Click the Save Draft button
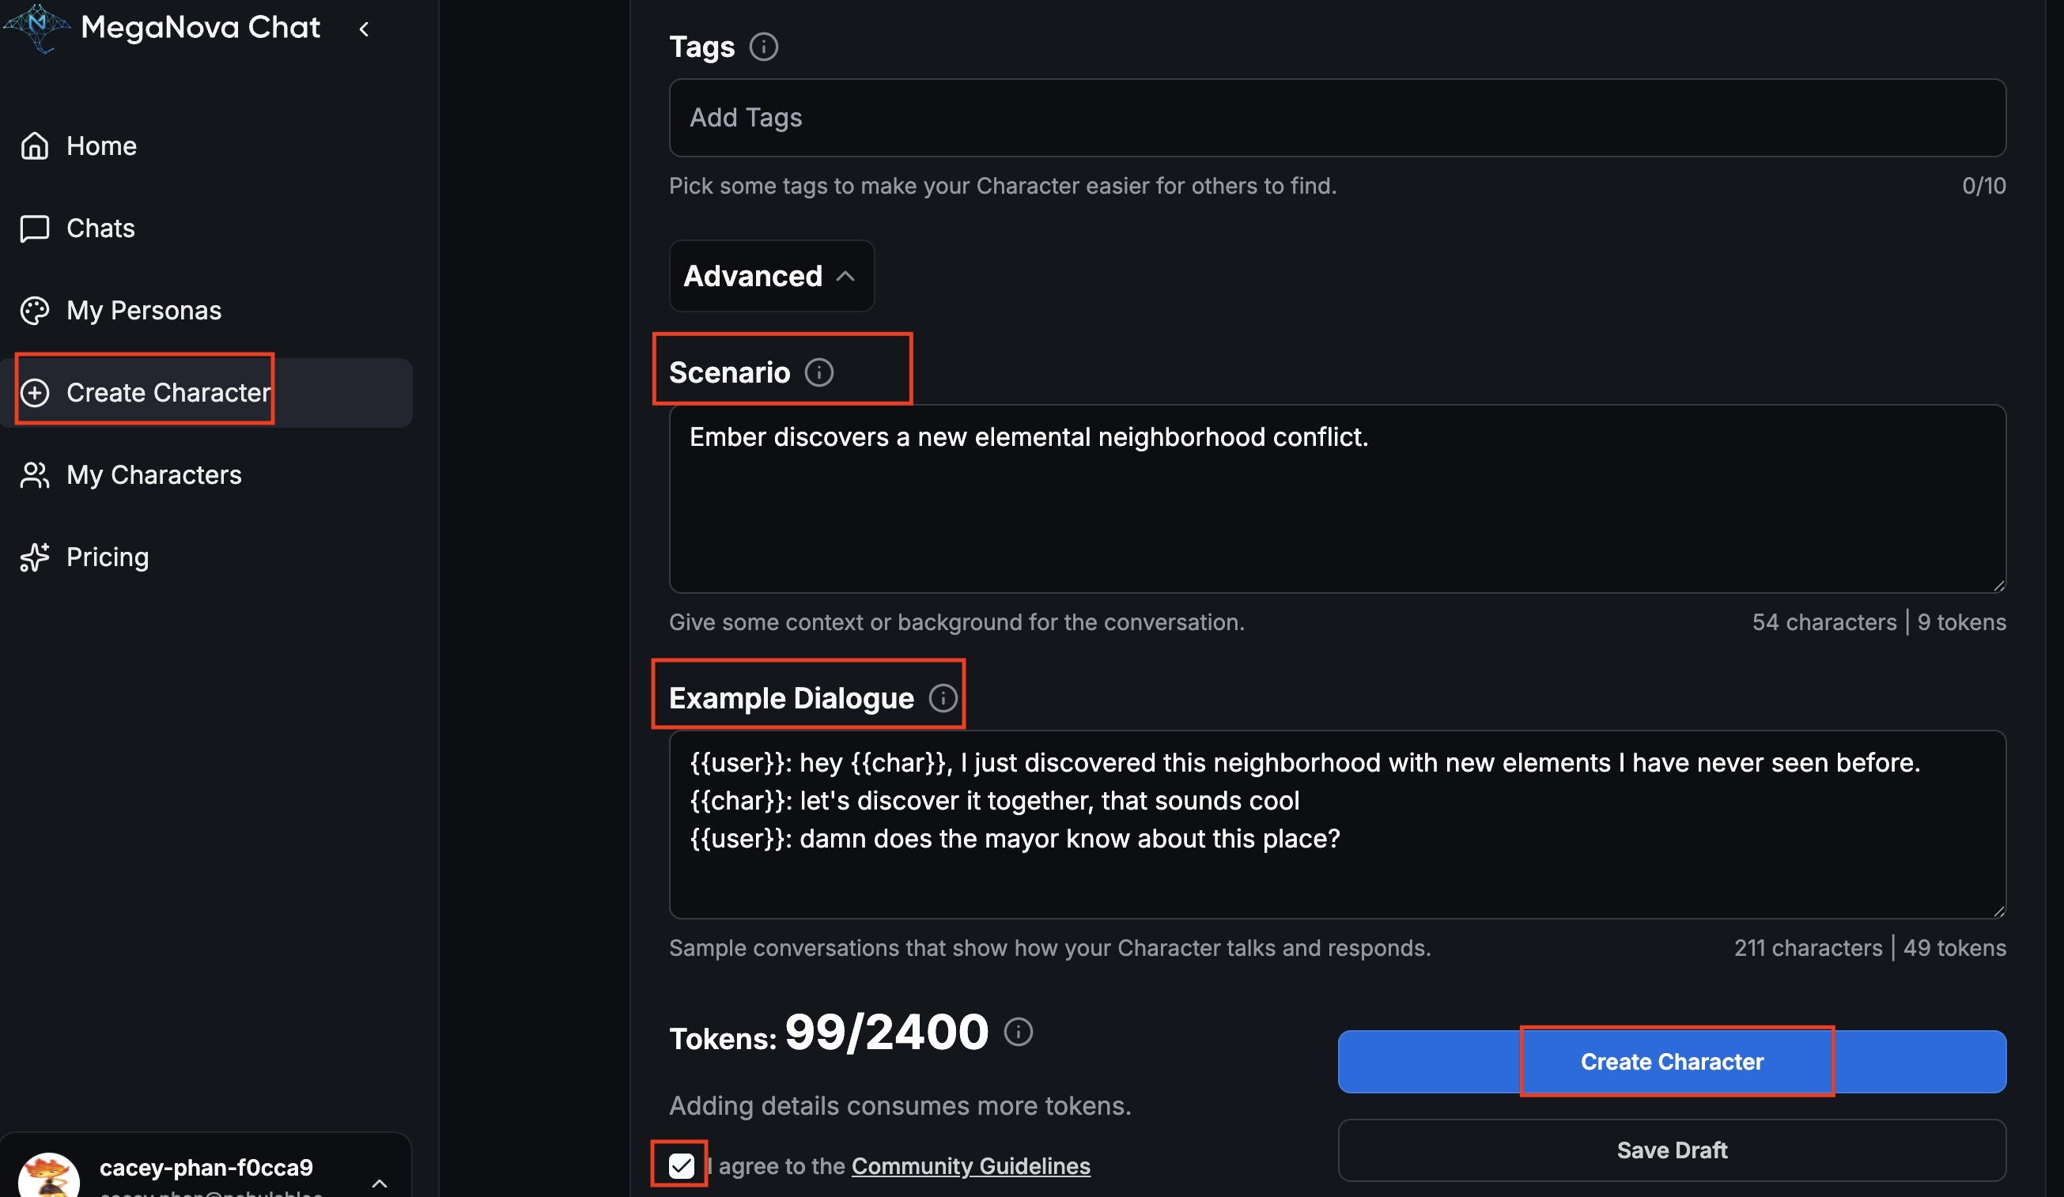2064x1197 pixels. pyautogui.click(x=1671, y=1150)
